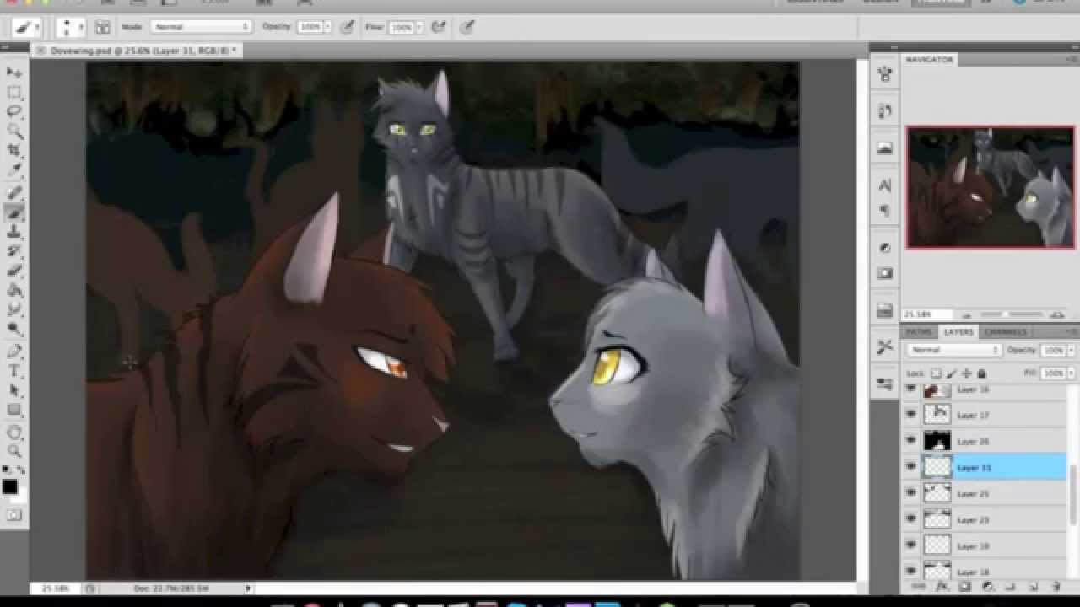Open the tool preset picker
This screenshot has width=1080, height=607.
point(27,27)
